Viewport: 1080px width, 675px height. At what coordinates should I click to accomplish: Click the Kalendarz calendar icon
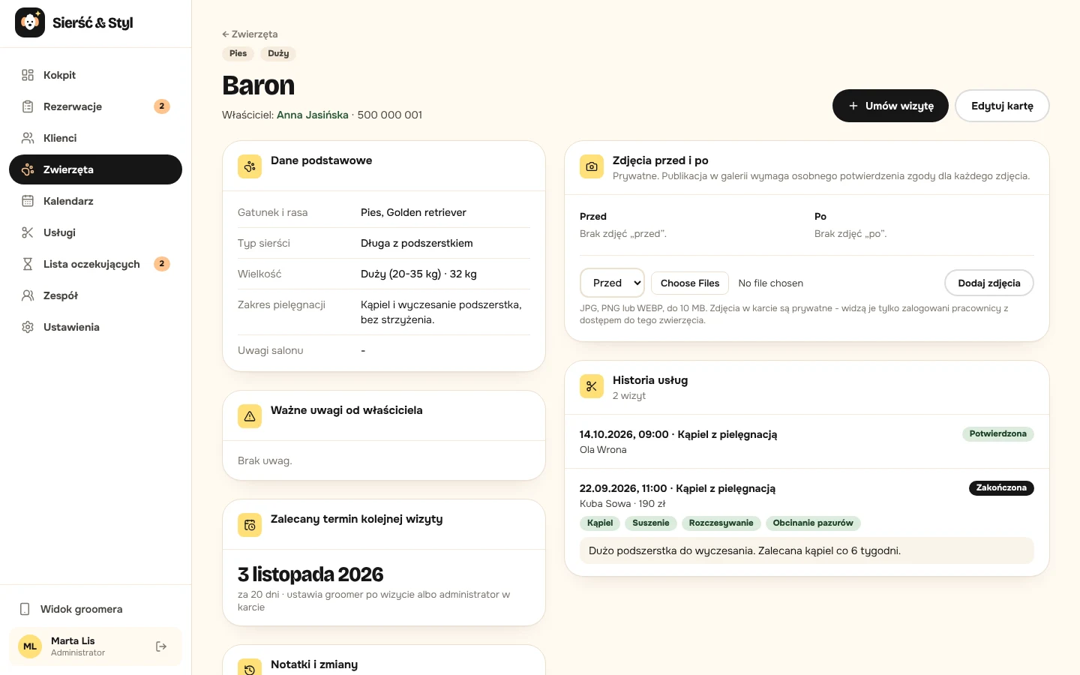click(28, 201)
